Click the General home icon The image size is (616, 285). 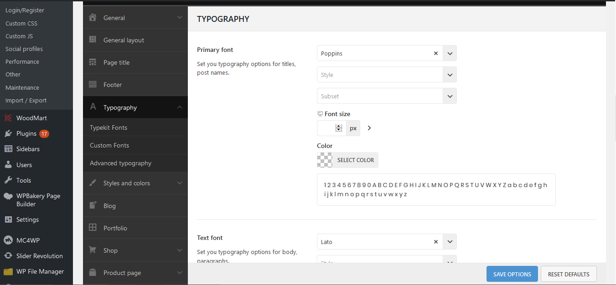pos(93,17)
